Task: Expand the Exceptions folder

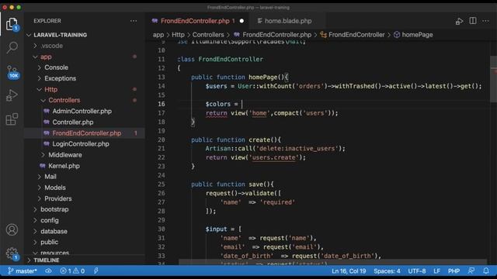Action: (x=40, y=78)
